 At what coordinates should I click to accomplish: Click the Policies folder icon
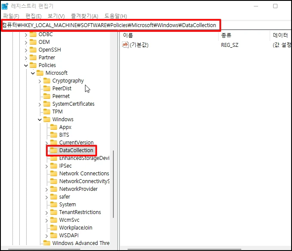(x=33, y=65)
